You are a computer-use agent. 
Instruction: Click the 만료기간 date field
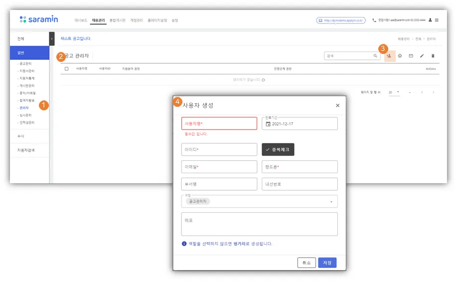coord(300,124)
